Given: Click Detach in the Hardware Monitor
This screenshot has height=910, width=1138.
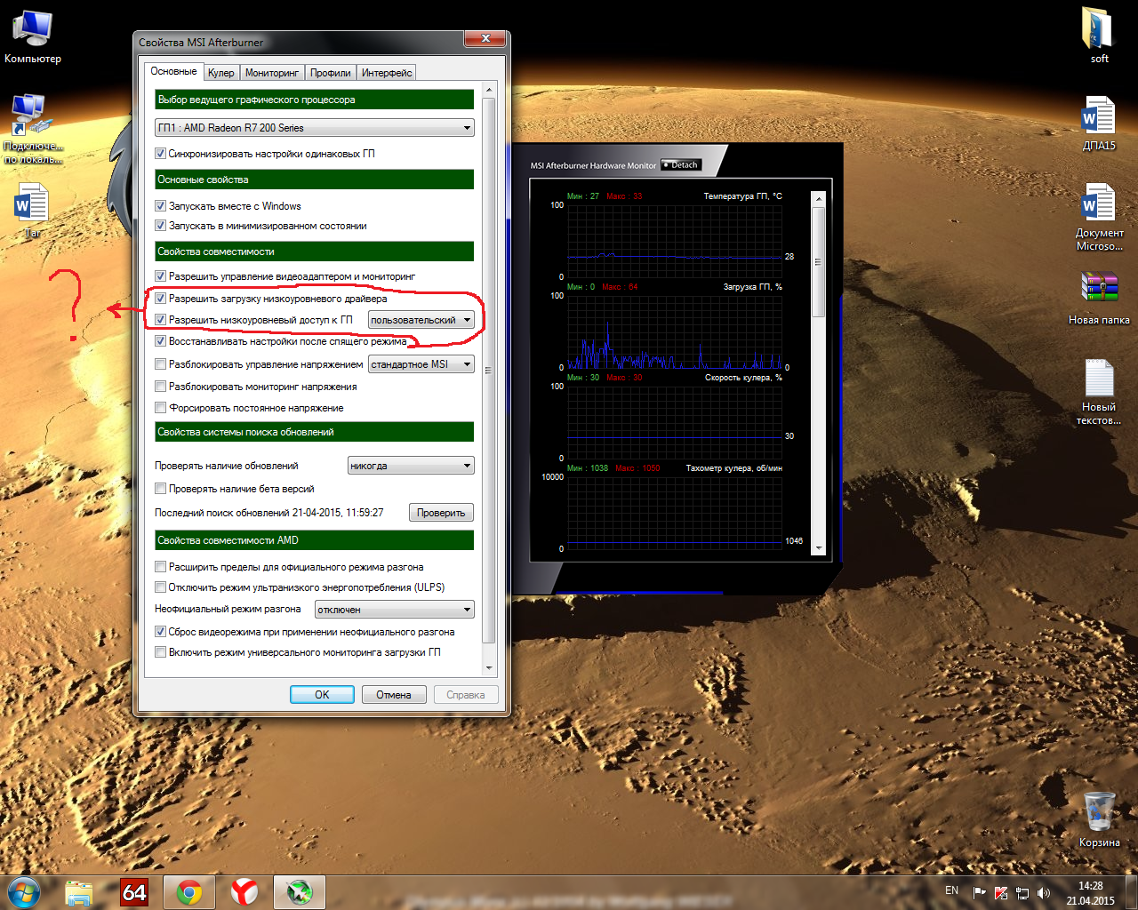Looking at the screenshot, I should [x=681, y=164].
